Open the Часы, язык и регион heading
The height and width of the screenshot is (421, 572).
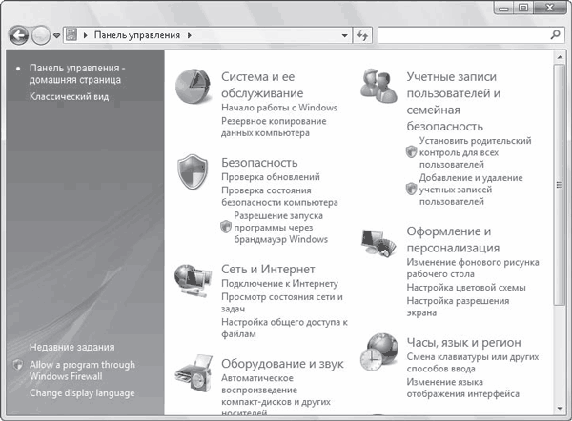tap(463, 342)
